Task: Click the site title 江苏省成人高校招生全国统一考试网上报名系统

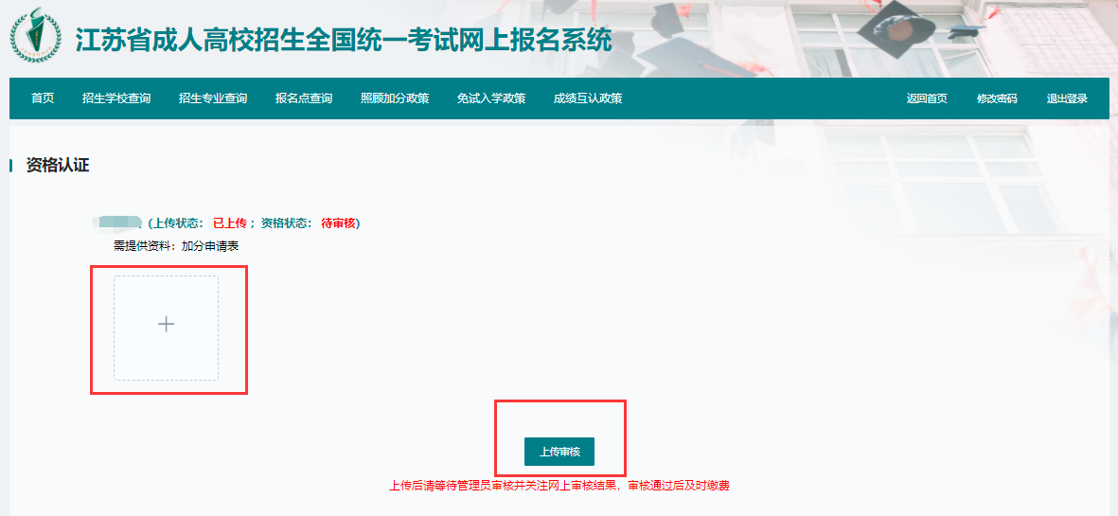Action: tap(343, 41)
